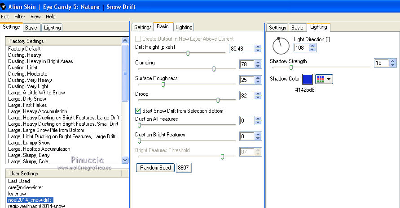Click the Drift Height value field
The width and height of the screenshot is (400, 208).
pos(242,49)
